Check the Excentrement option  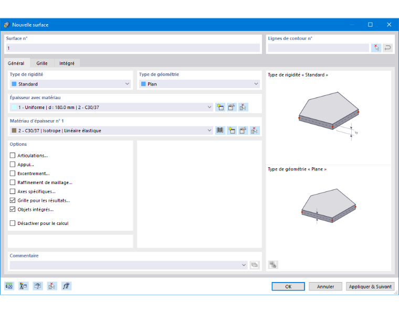click(x=13, y=173)
